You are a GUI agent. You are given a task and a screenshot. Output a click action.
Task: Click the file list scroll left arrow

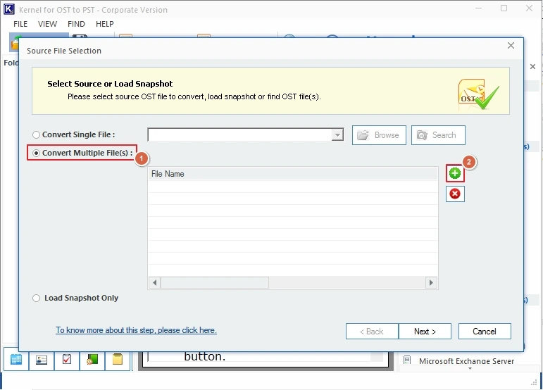coord(154,282)
